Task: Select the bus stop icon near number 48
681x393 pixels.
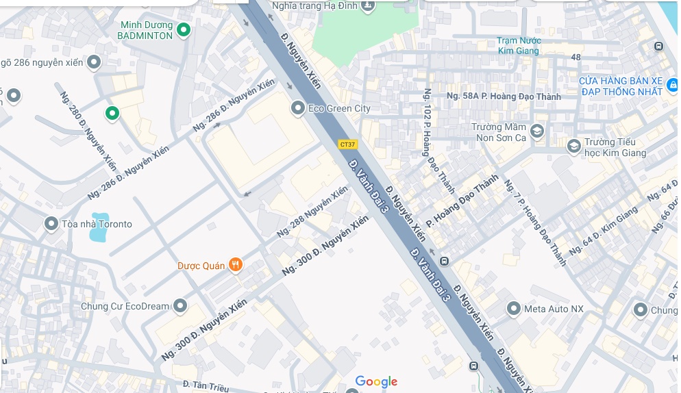Action: tap(658, 46)
